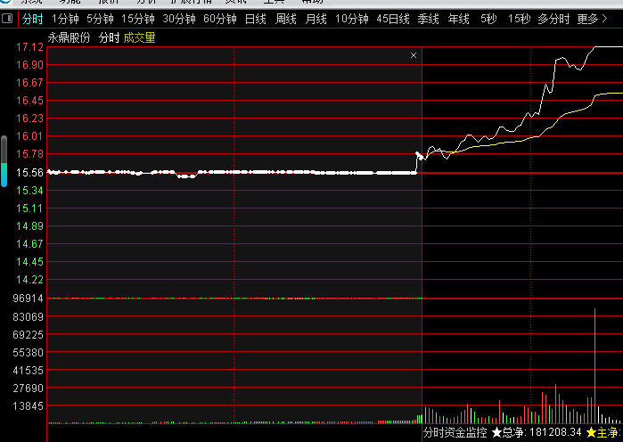Image resolution: width=623 pixels, height=442 pixels.
Task: Open the 周线 weekly chart
Action: point(285,18)
